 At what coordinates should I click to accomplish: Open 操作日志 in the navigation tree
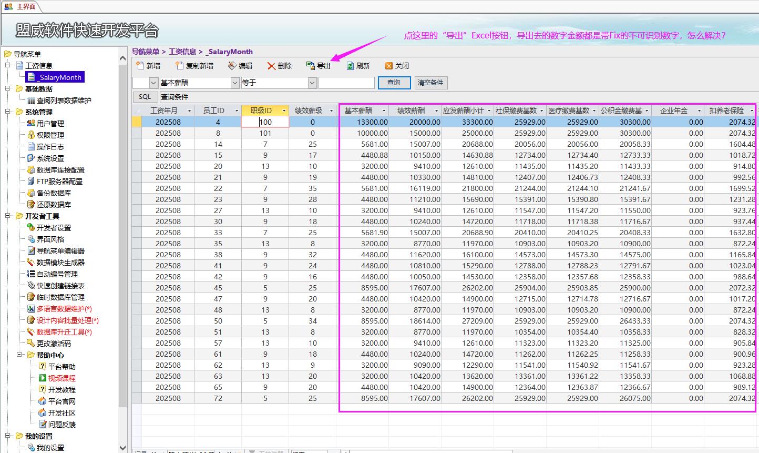point(50,147)
